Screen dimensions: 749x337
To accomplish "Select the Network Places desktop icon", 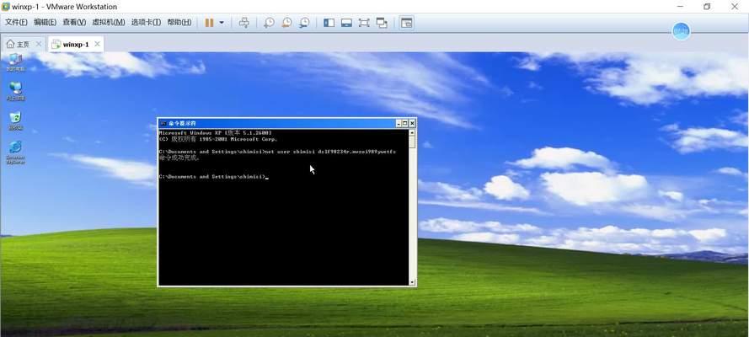I will point(15,91).
